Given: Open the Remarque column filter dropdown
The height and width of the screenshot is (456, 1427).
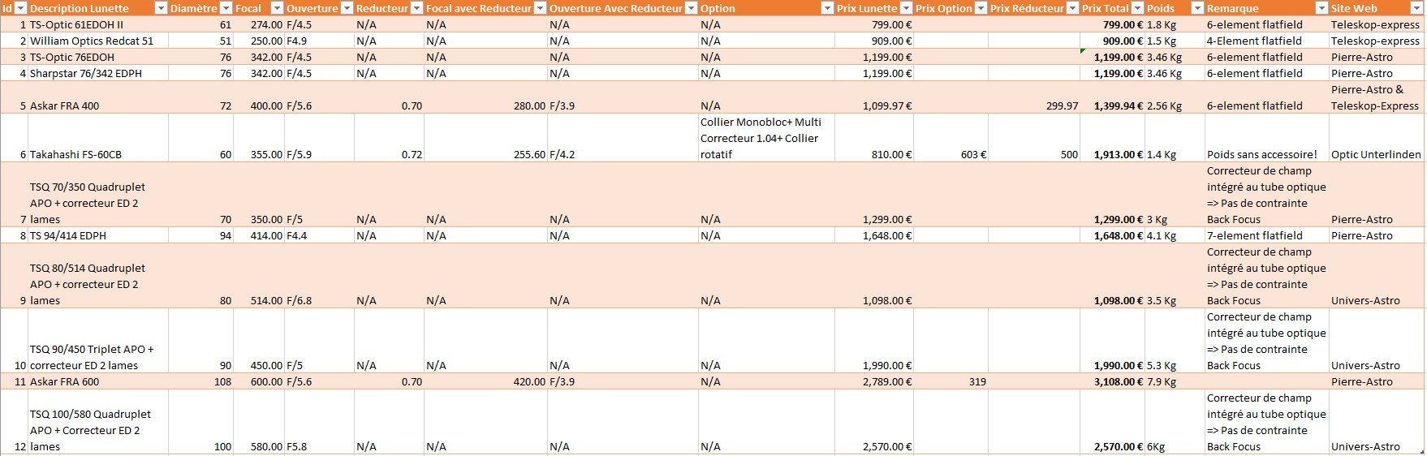Looking at the screenshot, I should click(1321, 8).
